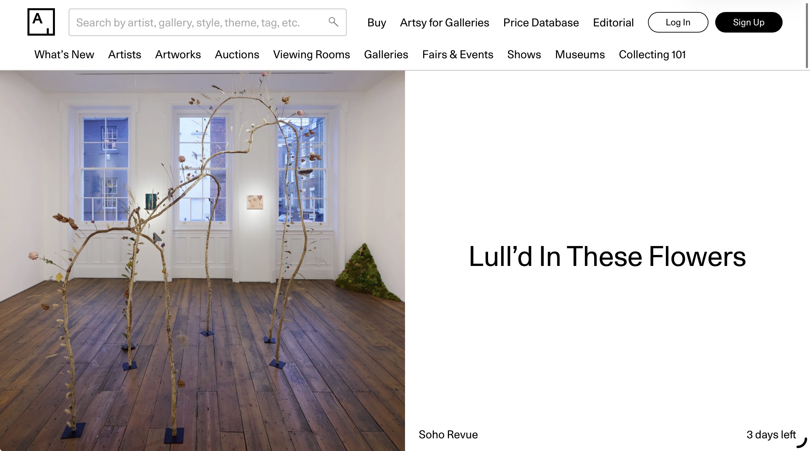Go to Price Database
The width and height of the screenshot is (810, 451).
(541, 23)
